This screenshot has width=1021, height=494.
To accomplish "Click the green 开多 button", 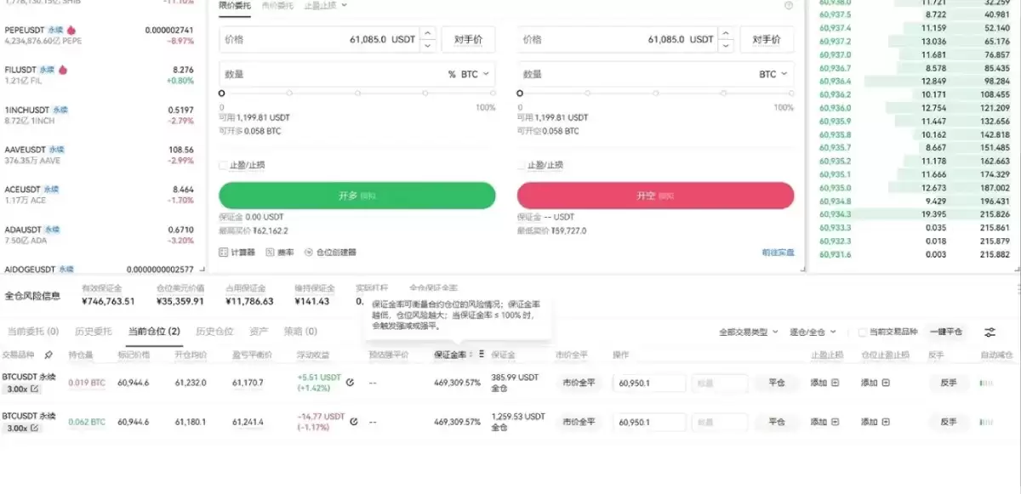I will pos(356,195).
